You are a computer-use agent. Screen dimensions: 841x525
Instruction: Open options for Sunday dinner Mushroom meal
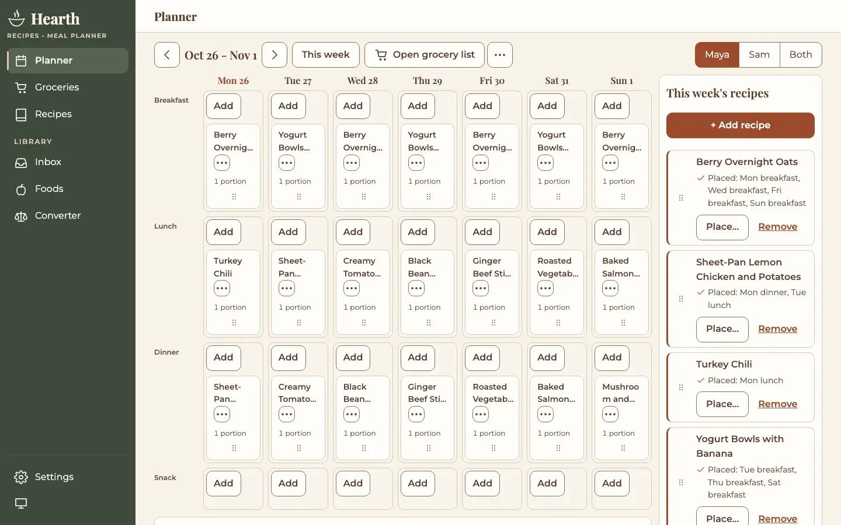pos(610,414)
